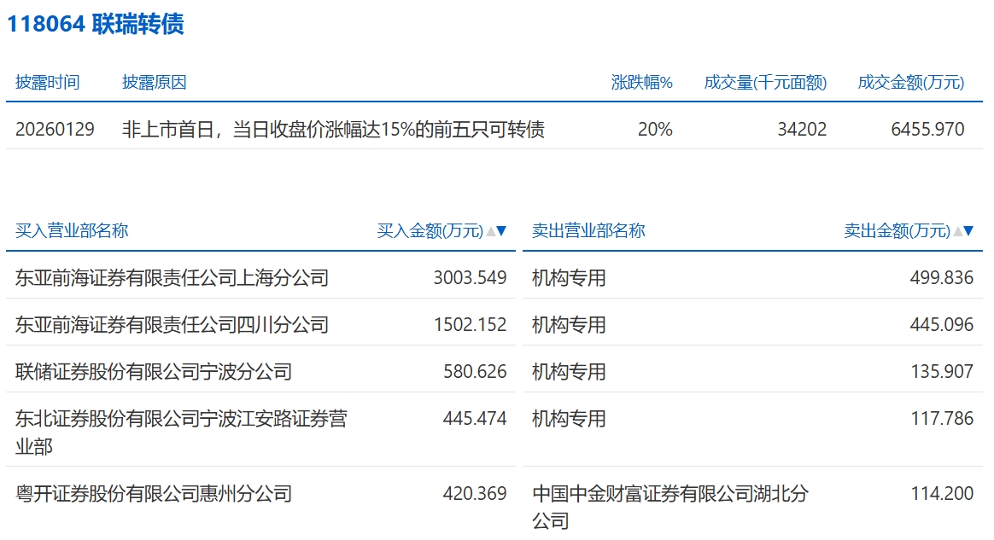Click the sell amount 499.836 cell

click(x=942, y=278)
